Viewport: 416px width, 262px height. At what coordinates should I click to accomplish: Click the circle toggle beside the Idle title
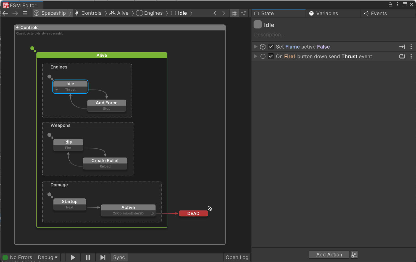tap(257, 24)
